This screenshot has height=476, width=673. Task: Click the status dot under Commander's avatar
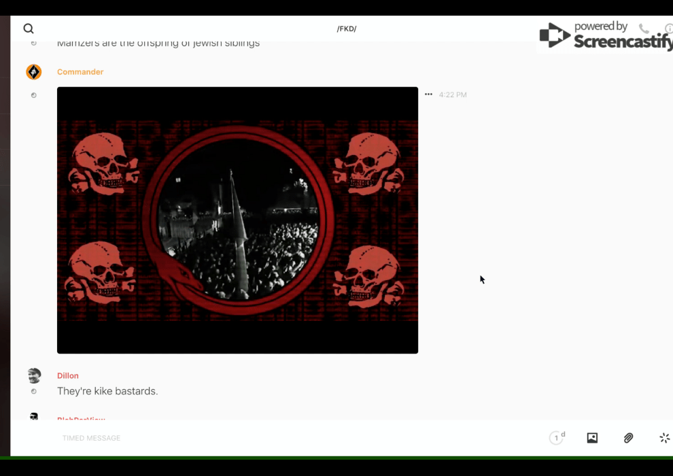[x=34, y=95]
